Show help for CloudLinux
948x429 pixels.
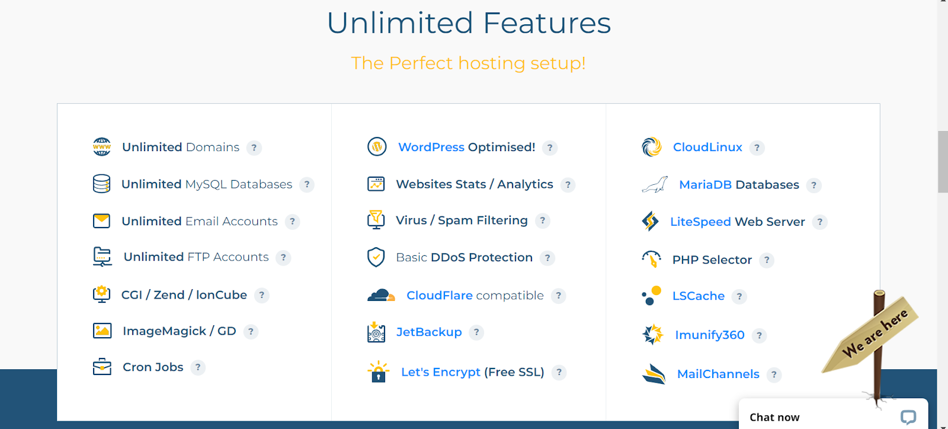pyautogui.click(x=757, y=148)
